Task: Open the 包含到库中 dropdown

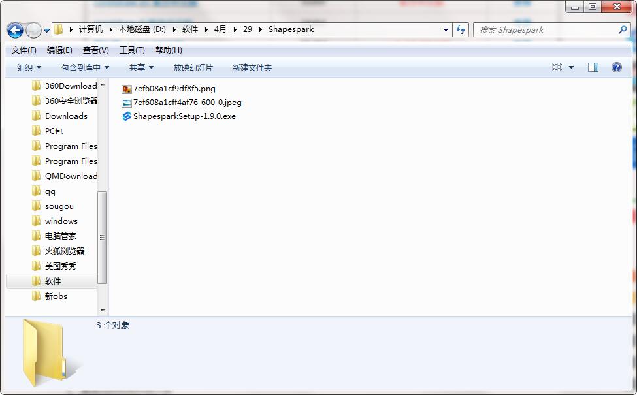Action: pos(85,67)
